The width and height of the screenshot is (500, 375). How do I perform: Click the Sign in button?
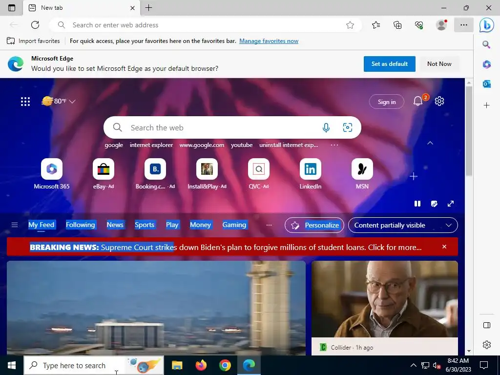pyautogui.click(x=387, y=102)
